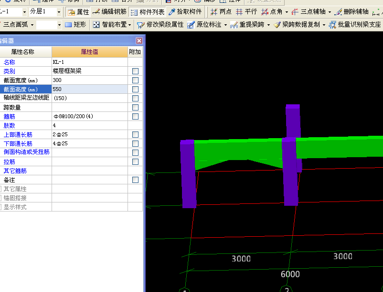Select the 矩形 rectangle drawing tool

coord(76,25)
